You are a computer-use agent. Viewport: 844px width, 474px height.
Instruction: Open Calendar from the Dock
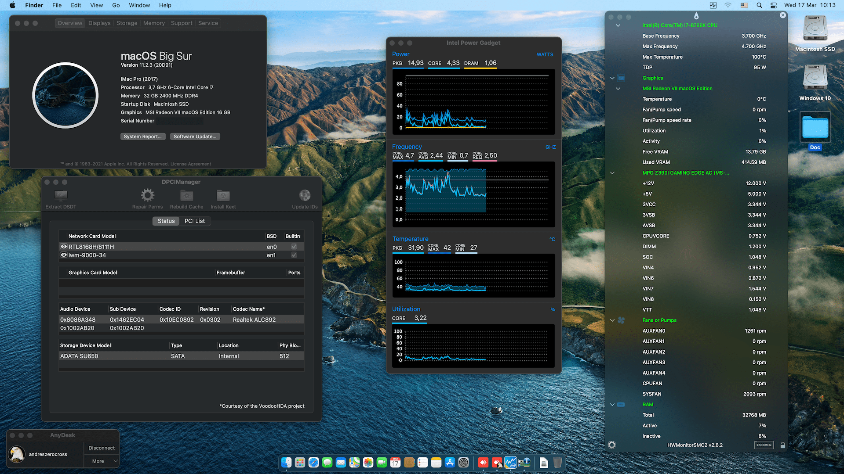pos(395,462)
